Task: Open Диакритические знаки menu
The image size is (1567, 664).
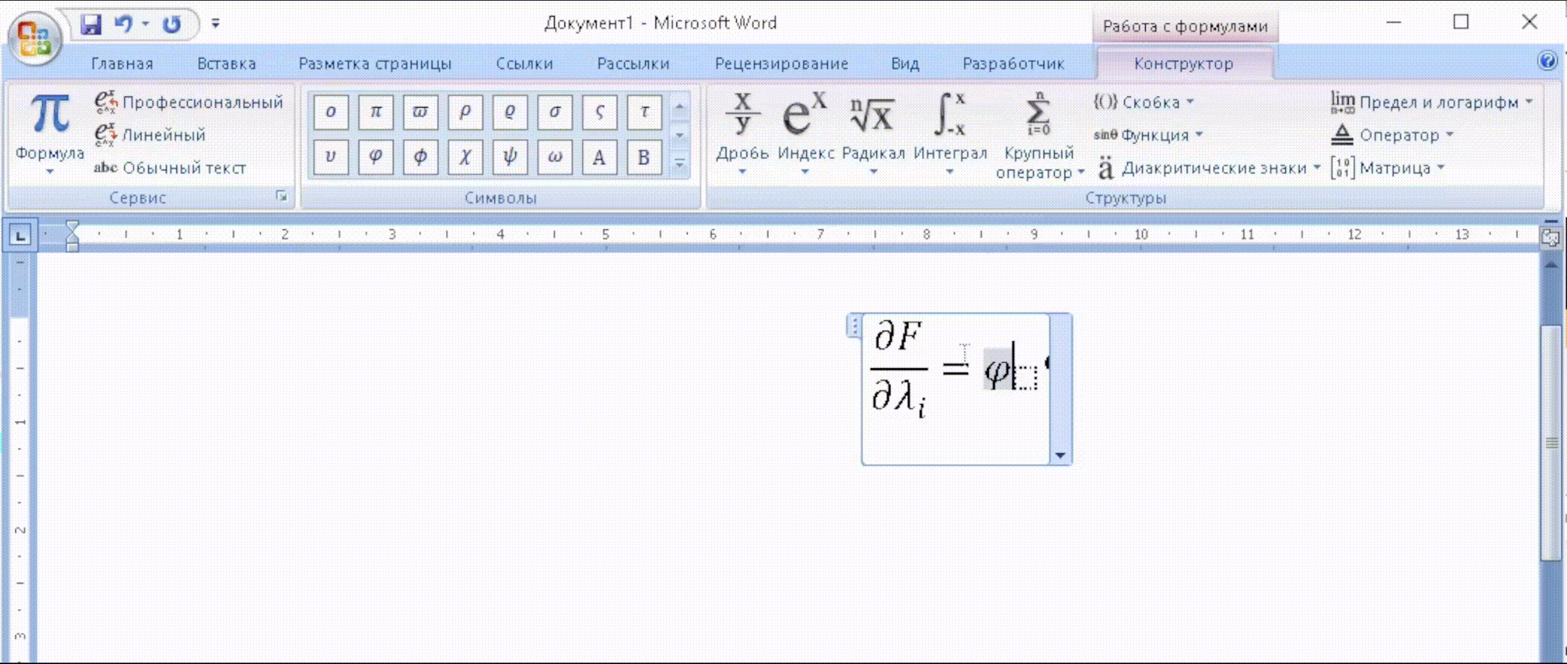Action: (1208, 168)
